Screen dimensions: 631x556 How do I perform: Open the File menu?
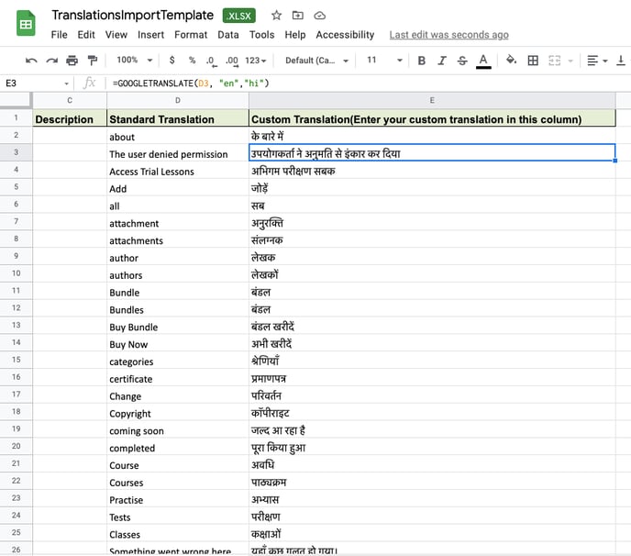click(59, 35)
